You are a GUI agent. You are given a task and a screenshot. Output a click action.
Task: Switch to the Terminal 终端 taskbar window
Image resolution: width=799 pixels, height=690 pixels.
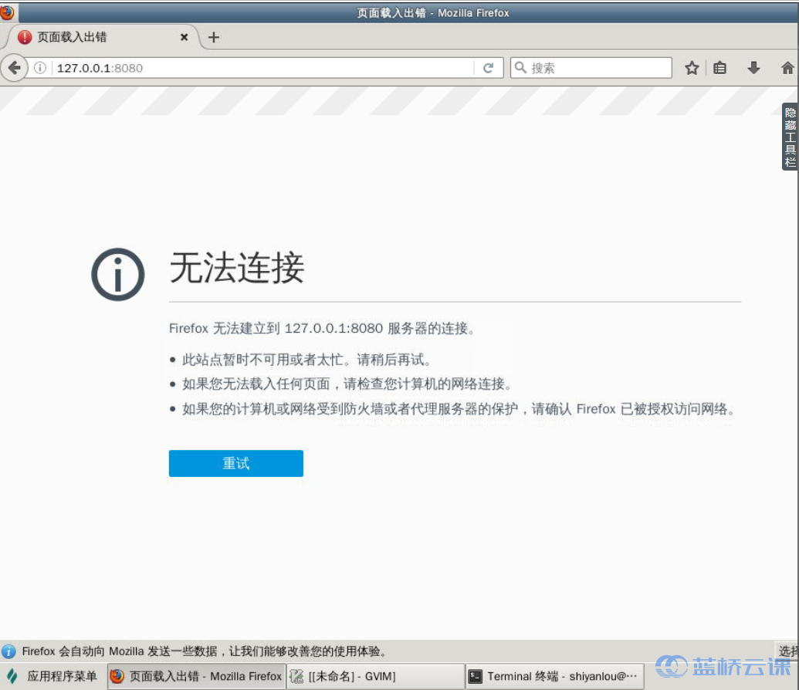point(556,676)
